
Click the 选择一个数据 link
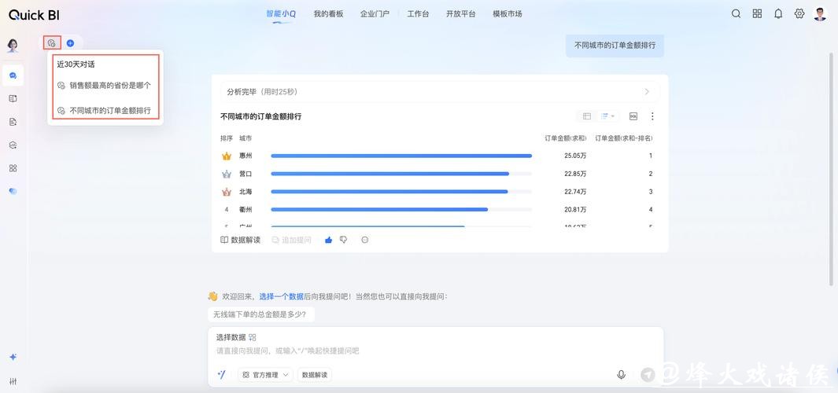tap(281, 296)
